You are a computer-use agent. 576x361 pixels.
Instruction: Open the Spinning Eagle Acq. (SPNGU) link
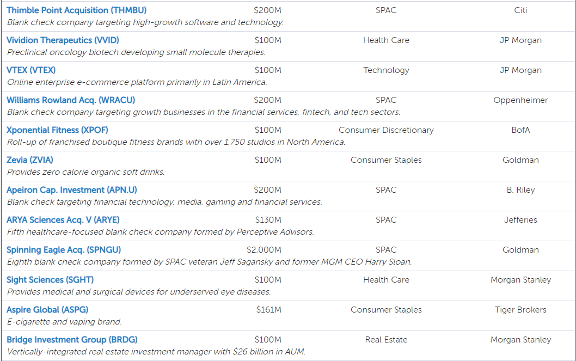click(64, 250)
